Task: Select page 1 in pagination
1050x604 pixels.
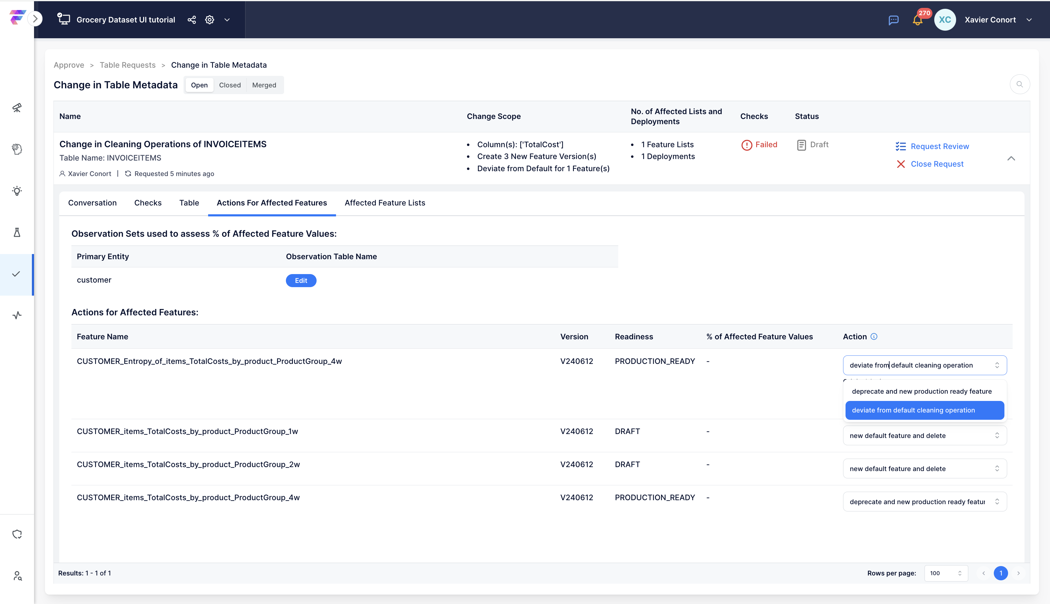Action: 1001,573
